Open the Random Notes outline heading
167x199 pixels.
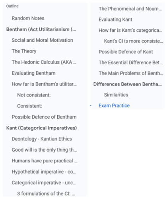(28, 18)
